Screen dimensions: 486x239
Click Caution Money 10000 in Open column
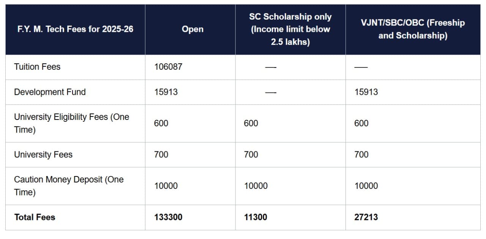click(x=166, y=186)
